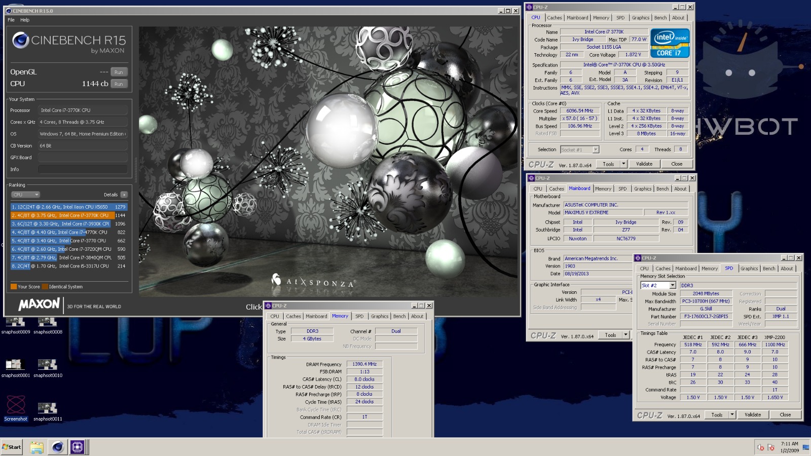Select ranking row Intel Xeon CPU X5650
This screenshot has height=456, width=811.
(68, 207)
